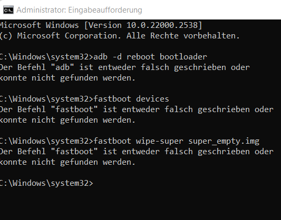Click the "Administrator: Eingabeaufforderung" window title
281x220 pixels.
click(79, 10)
